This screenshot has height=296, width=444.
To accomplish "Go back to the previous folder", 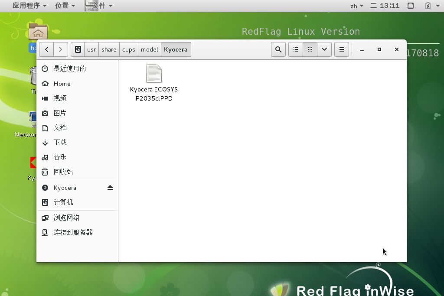I will 47,49.
